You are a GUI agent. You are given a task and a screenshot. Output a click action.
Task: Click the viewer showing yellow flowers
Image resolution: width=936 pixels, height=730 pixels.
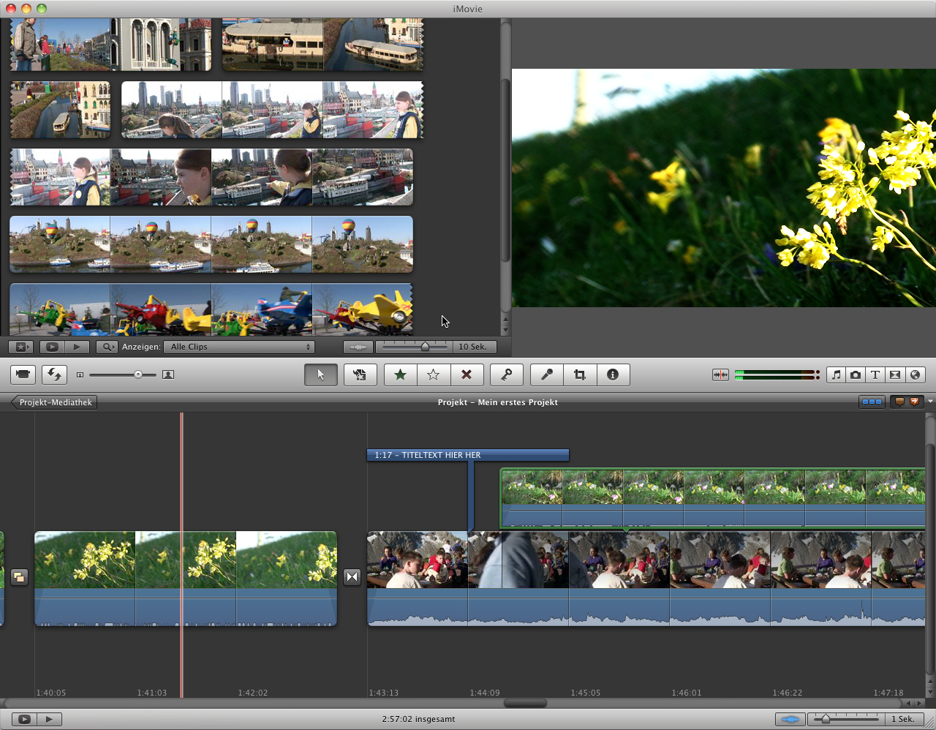pos(724,188)
